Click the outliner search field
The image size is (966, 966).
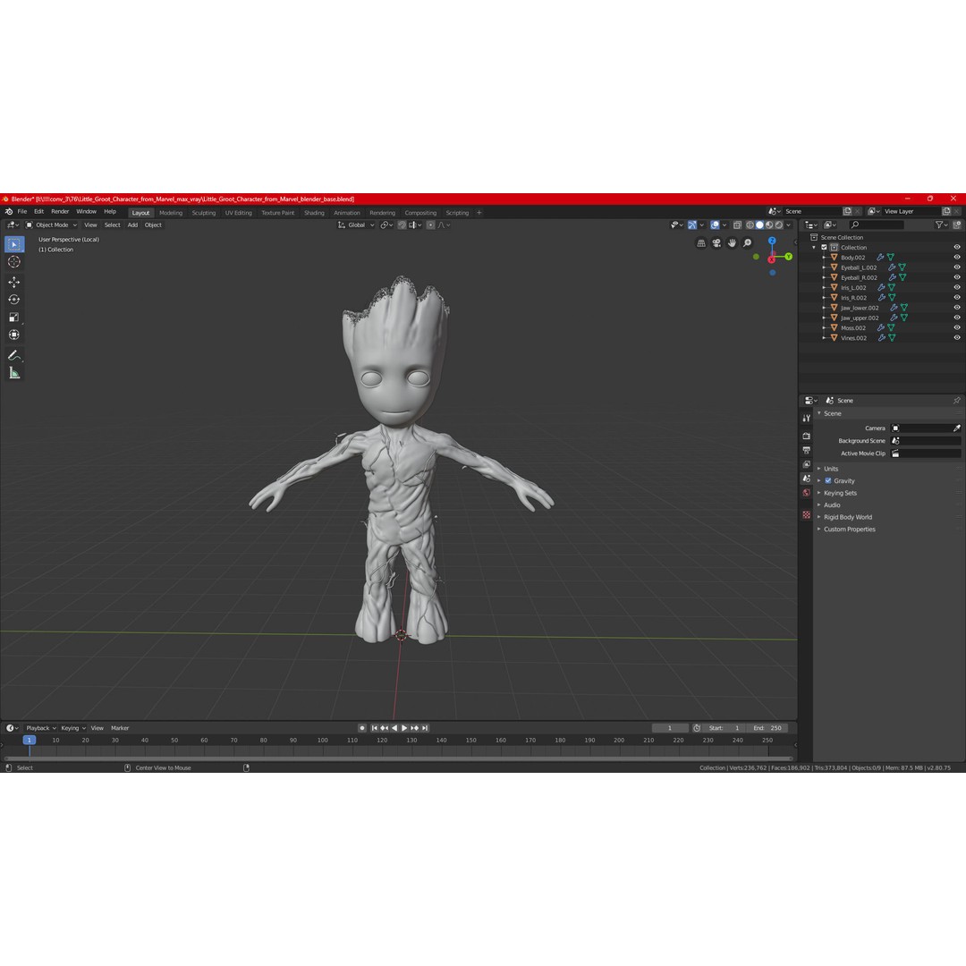pyautogui.click(x=877, y=225)
